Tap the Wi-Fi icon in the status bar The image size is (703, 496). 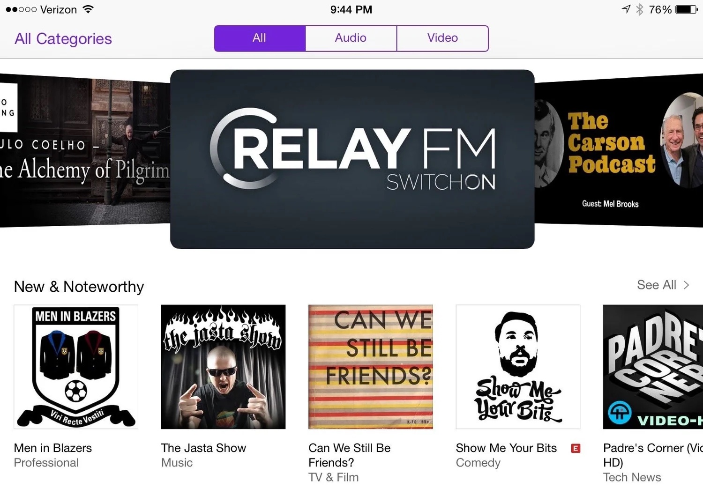point(89,8)
